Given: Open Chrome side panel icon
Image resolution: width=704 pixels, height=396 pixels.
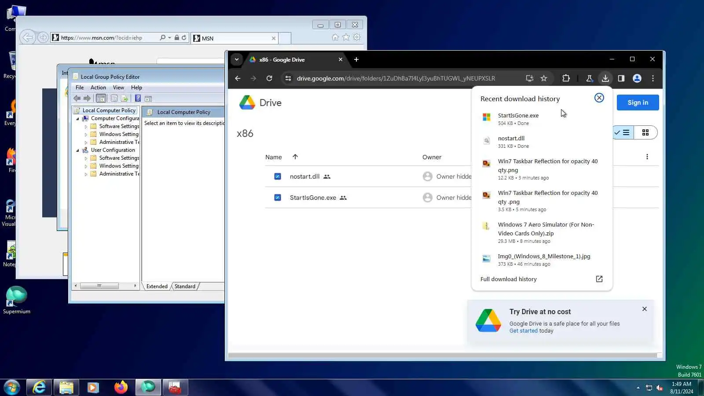Looking at the screenshot, I should point(621,78).
